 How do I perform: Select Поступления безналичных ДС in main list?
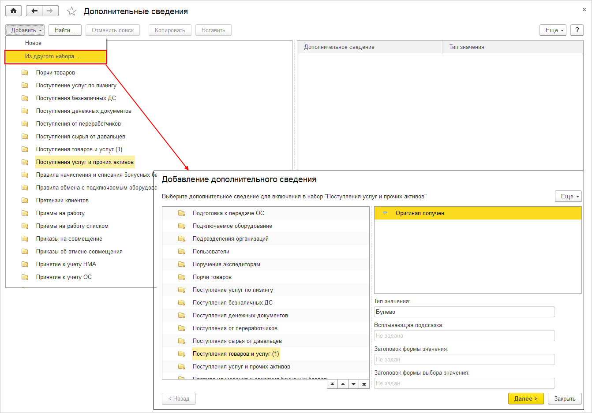pos(76,98)
